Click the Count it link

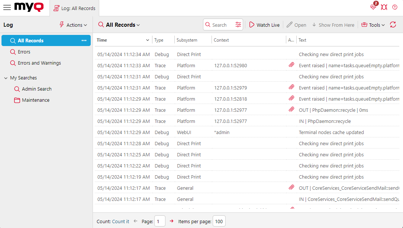pos(120,221)
